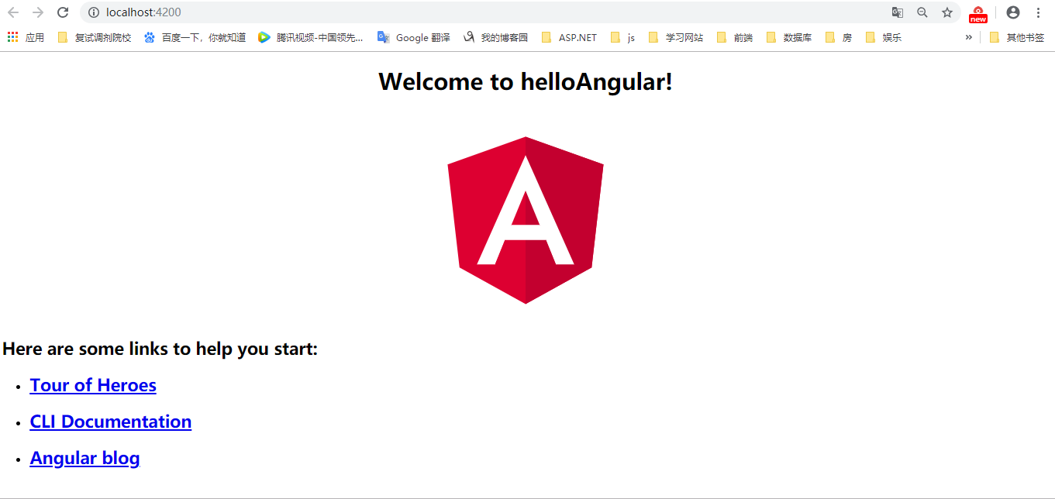Bookmark this page with the star icon
The width and height of the screenshot is (1055, 499).
[947, 12]
